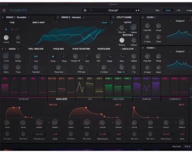Change the Phase Transform Type icon
This screenshot has width=192, height=153.
click(87, 56)
